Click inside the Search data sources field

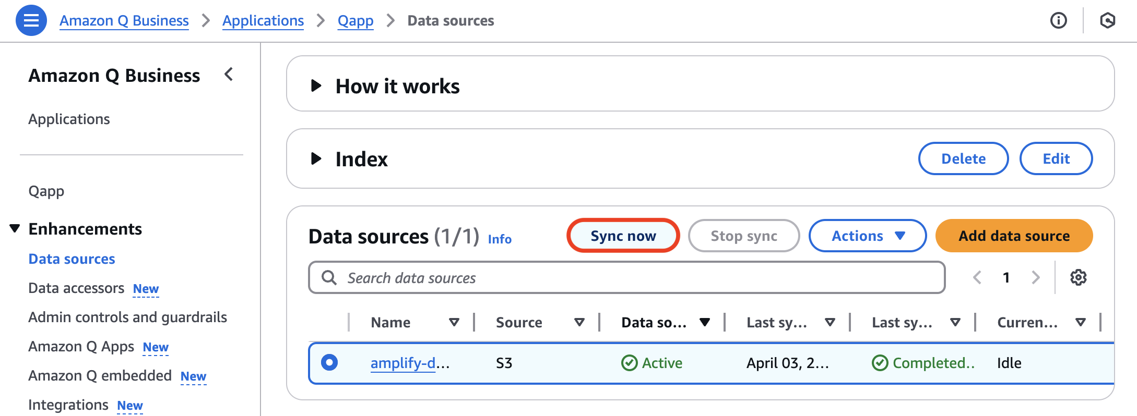(522, 277)
